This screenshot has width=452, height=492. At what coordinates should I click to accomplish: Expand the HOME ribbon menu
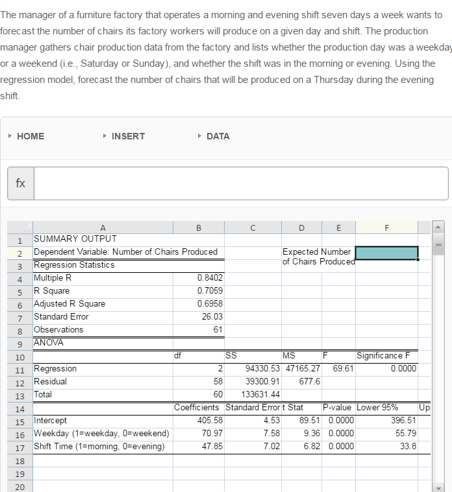pos(27,136)
